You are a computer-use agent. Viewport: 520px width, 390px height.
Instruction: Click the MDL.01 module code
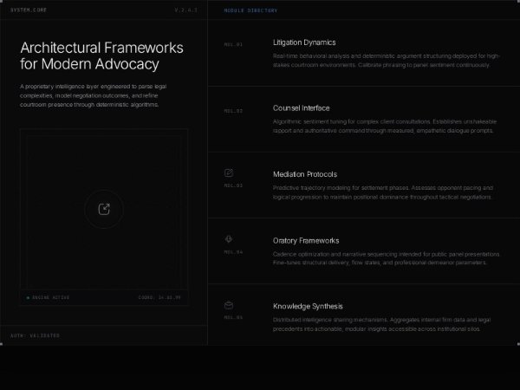pos(233,43)
